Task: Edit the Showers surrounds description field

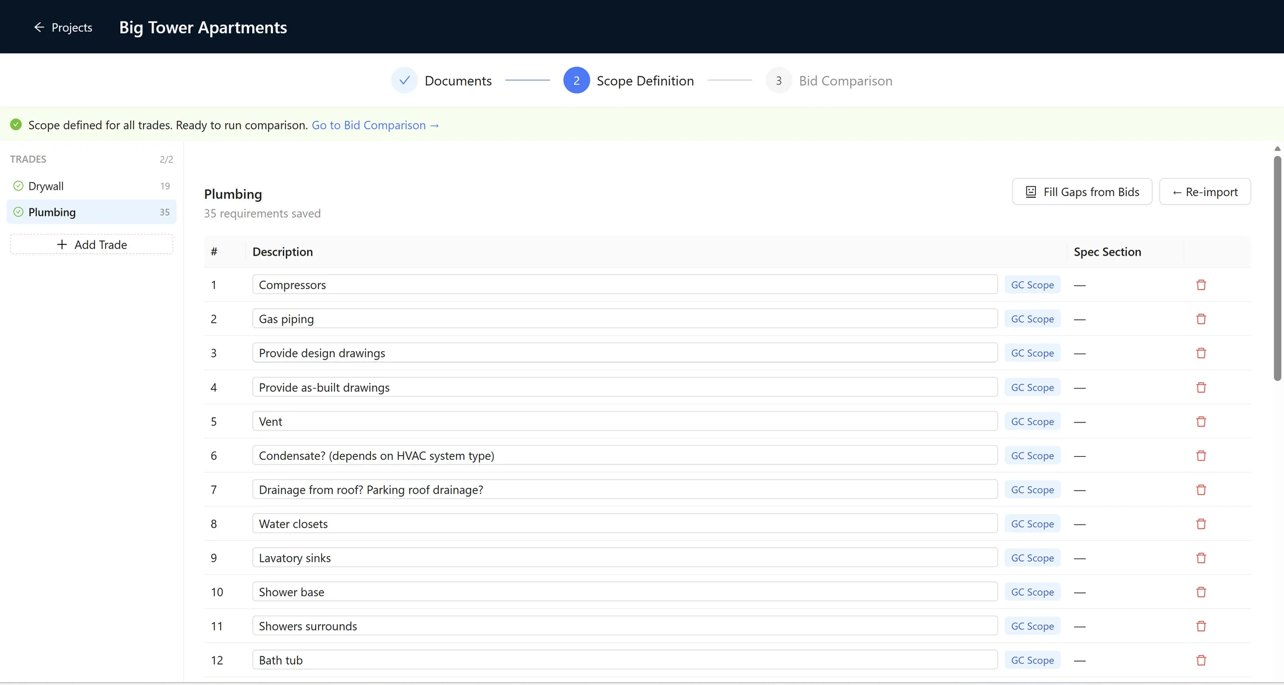Action: point(625,626)
